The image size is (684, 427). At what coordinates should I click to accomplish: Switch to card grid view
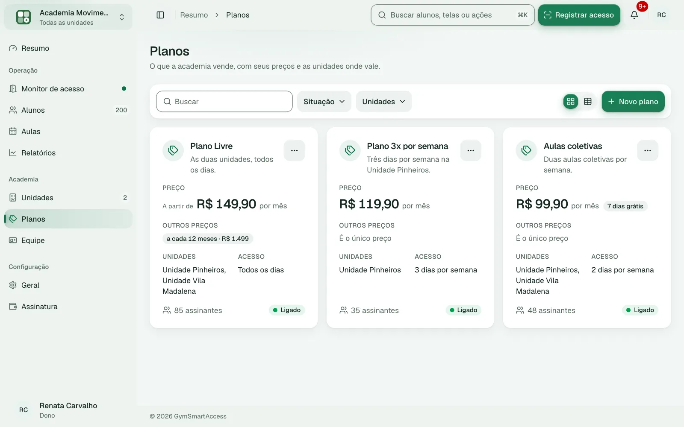click(571, 102)
